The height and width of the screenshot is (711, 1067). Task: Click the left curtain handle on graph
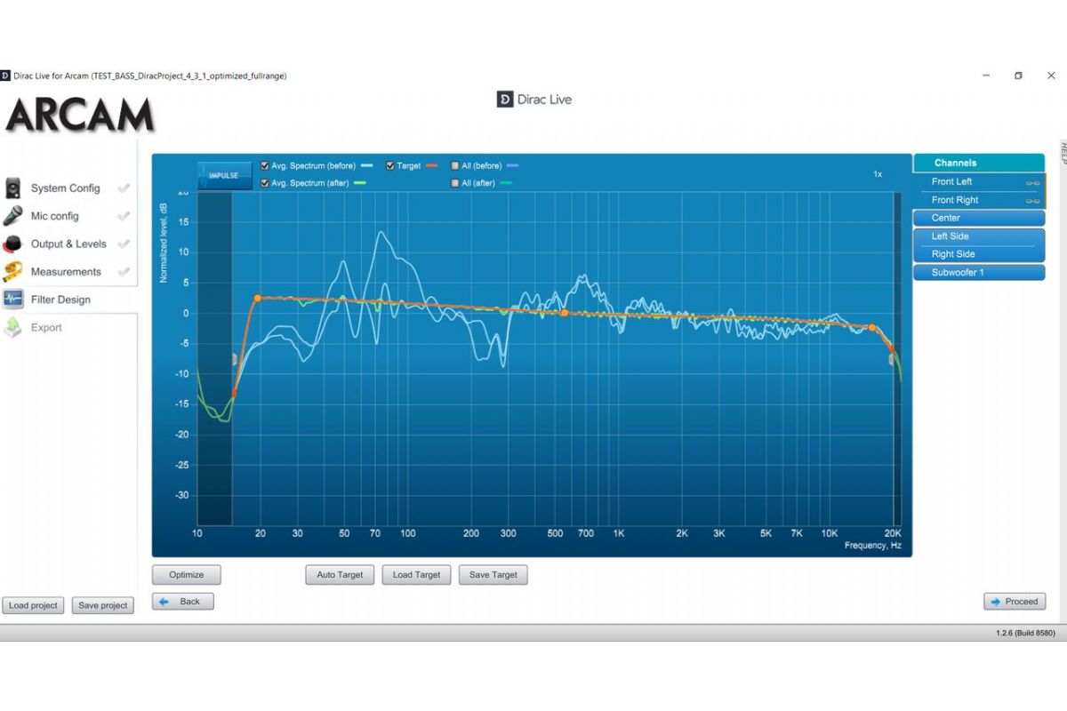[x=235, y=359]
